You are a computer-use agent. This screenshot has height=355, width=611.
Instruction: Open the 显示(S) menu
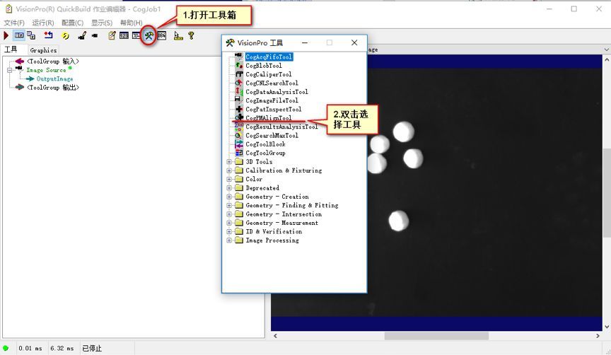click(x=102, y=23)
